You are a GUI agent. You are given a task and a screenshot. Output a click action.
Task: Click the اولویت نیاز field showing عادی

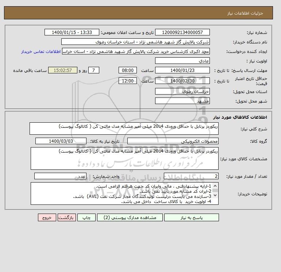182,61
